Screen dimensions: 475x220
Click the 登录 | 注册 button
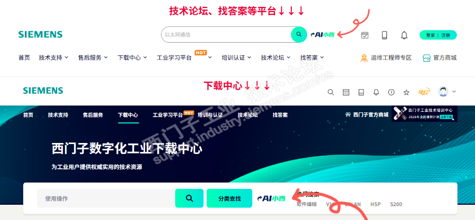[438, 35]
